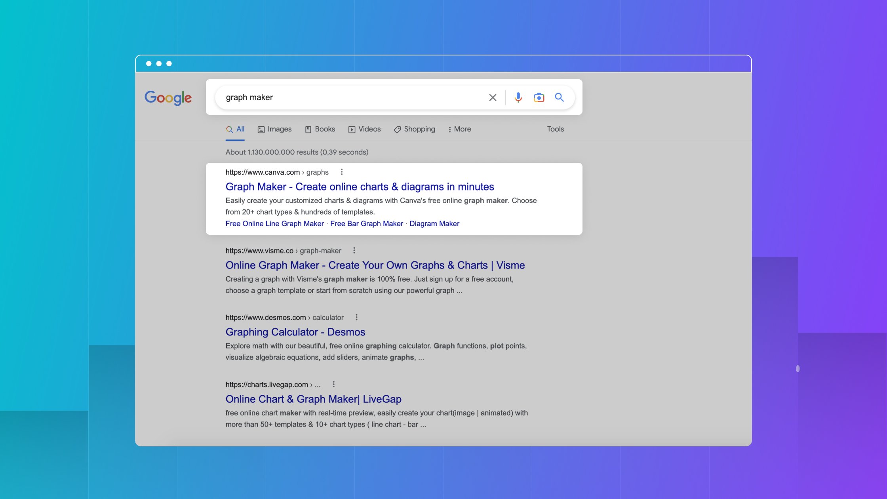Screen dimensions: 887x499
Task: Click the blue magnifier search button
Action: (559, 97)
